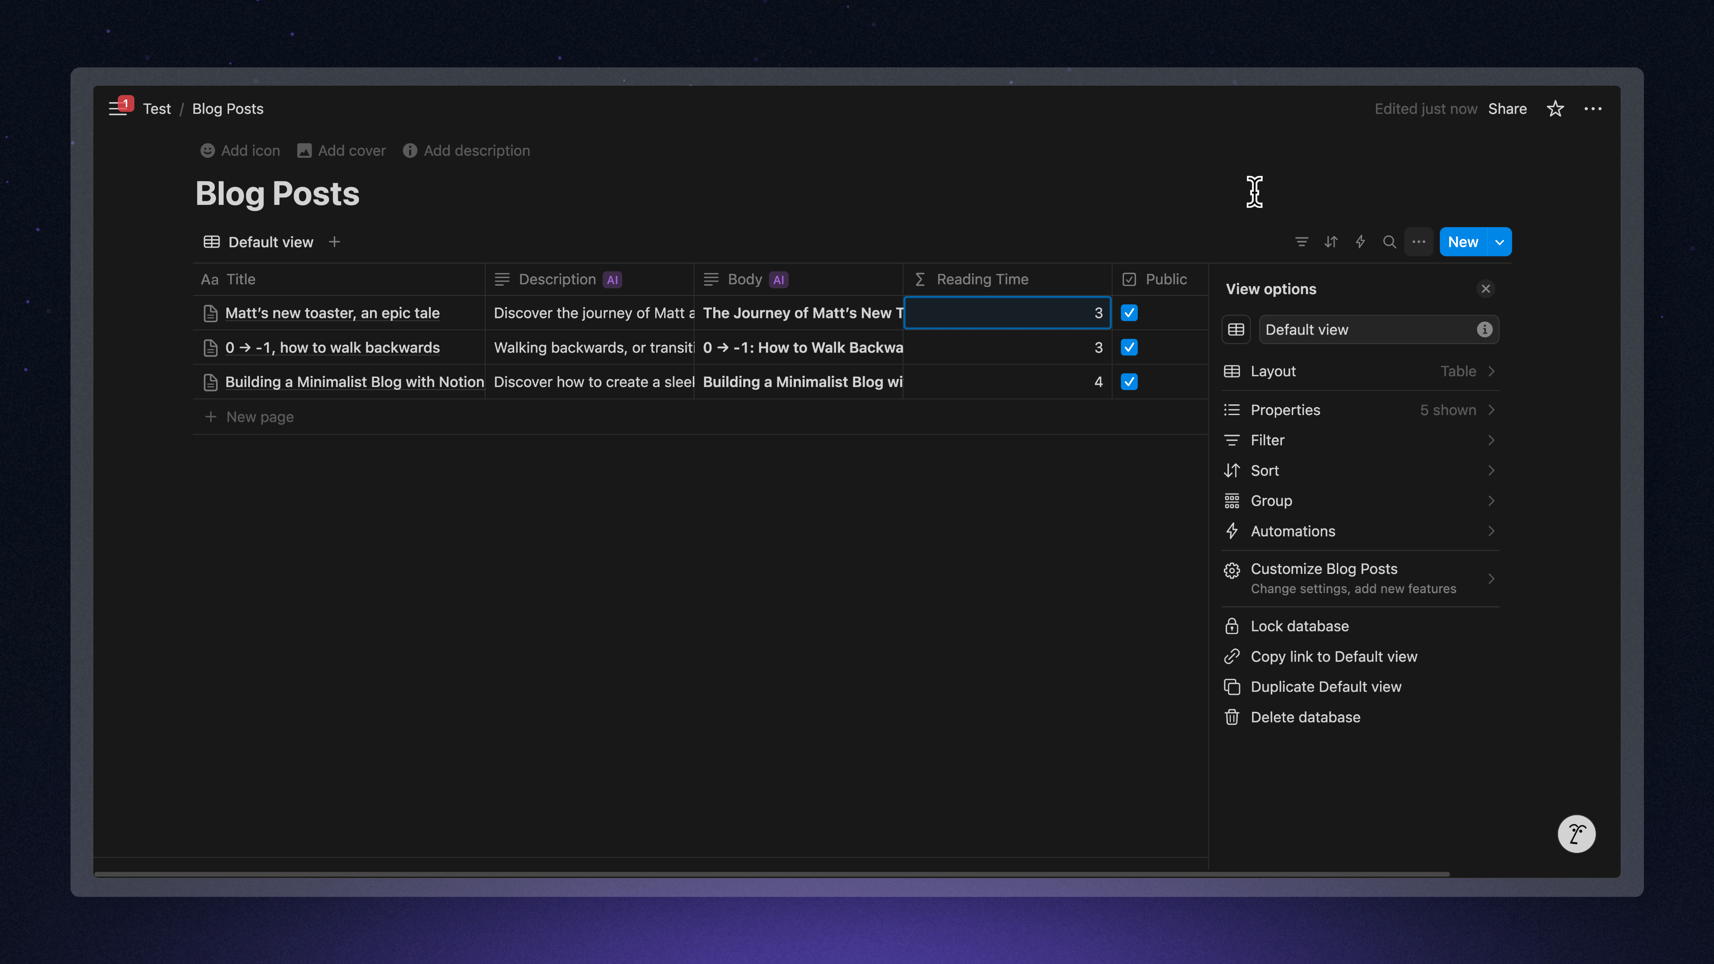Click the horizontal scrollbar at bottom
This screenshot has width=1714, height=964.
(x=772, y=874)
